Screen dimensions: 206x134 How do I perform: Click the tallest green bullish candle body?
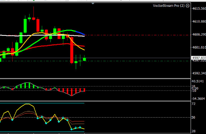[x=25, y=26]
